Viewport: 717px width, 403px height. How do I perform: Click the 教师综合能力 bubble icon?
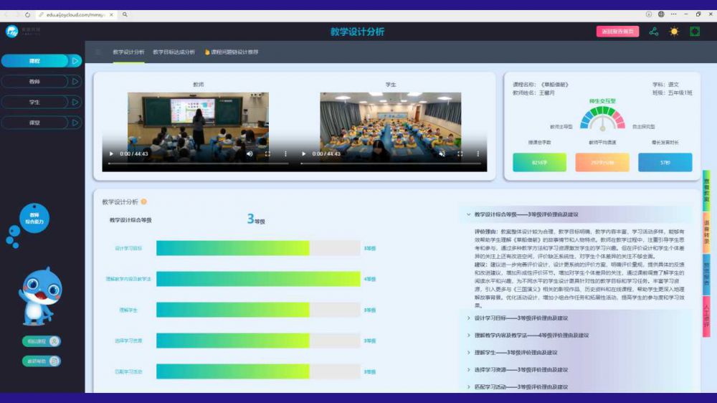[34, 218]
